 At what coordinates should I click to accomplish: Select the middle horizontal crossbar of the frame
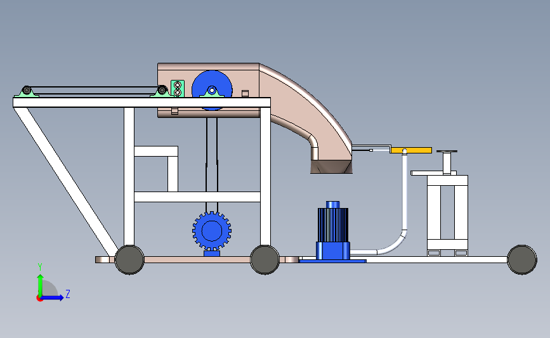197,197
